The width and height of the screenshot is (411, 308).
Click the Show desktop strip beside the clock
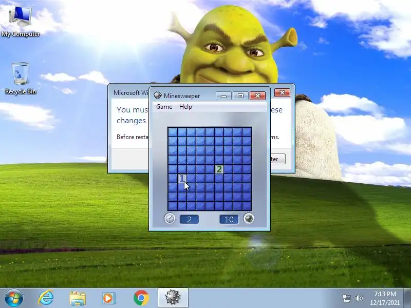coord(407,298)
